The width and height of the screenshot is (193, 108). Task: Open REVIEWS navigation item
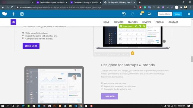click(x=147, y=22)
